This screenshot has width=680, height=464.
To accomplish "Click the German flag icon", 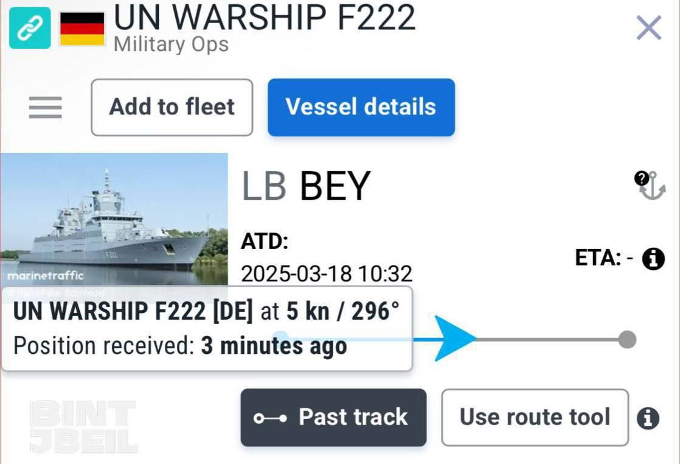I will coord(82,29).
